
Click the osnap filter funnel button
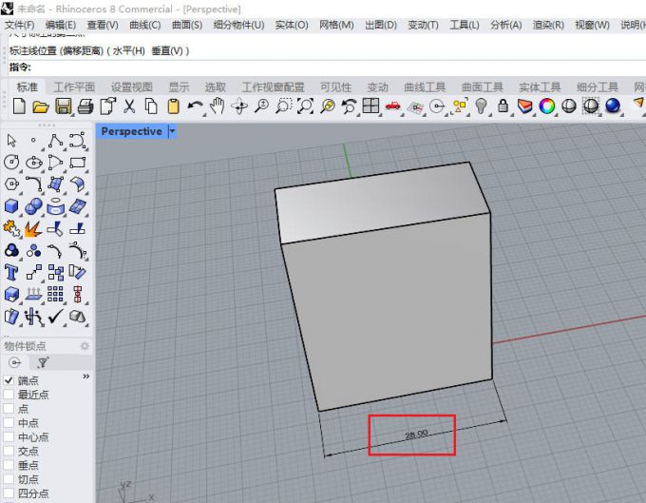[x=43, y=362]
